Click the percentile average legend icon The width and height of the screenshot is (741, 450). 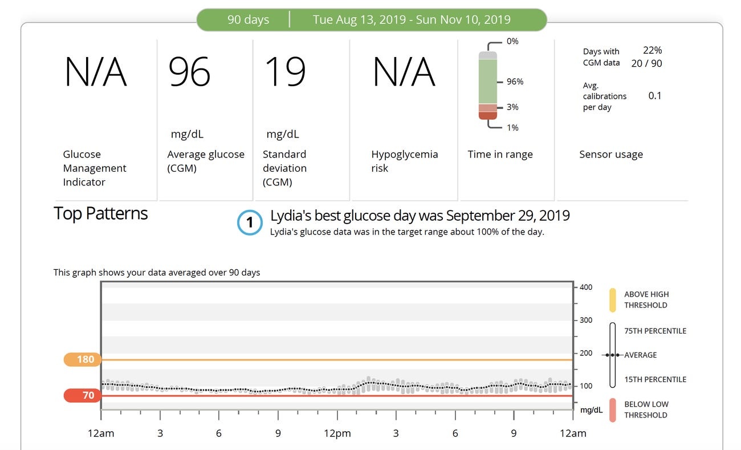tap(613, 355)
